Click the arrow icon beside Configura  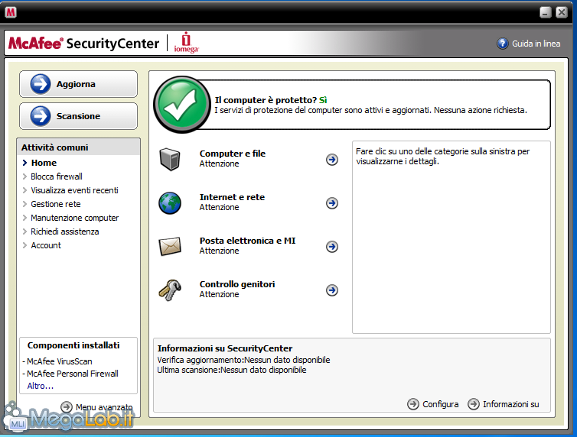pyautogui.click(x=413, y=404)
